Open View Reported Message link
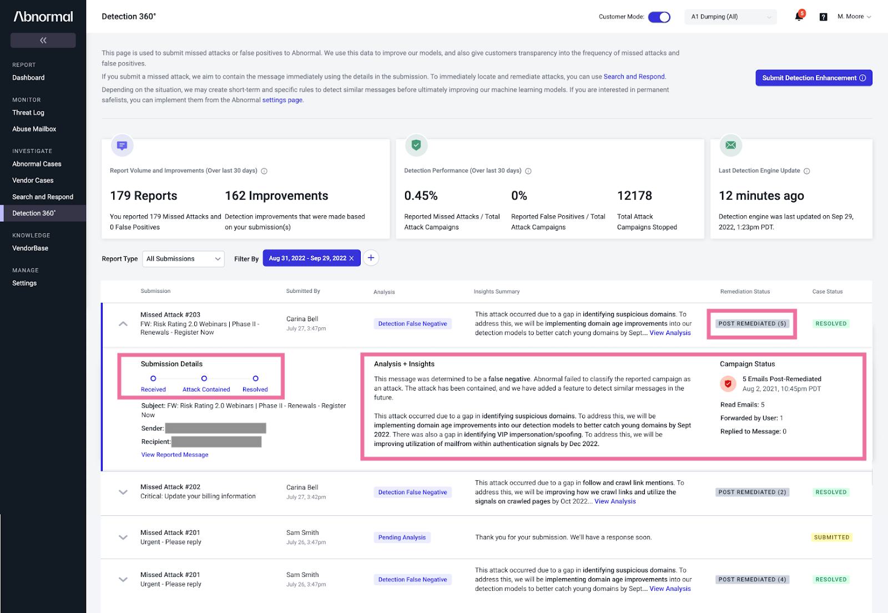 point(175,455)
